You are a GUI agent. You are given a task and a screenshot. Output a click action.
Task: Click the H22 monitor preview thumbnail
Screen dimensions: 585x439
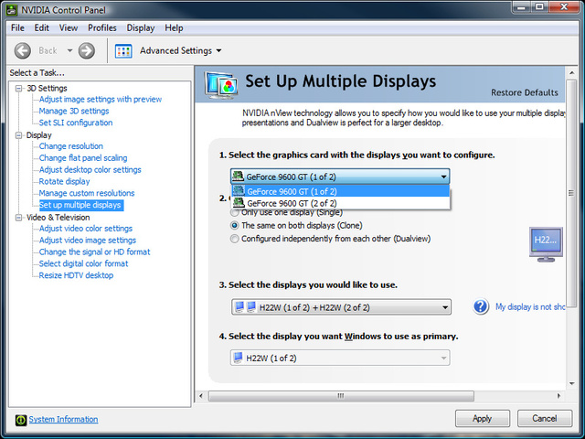[546, 244]
